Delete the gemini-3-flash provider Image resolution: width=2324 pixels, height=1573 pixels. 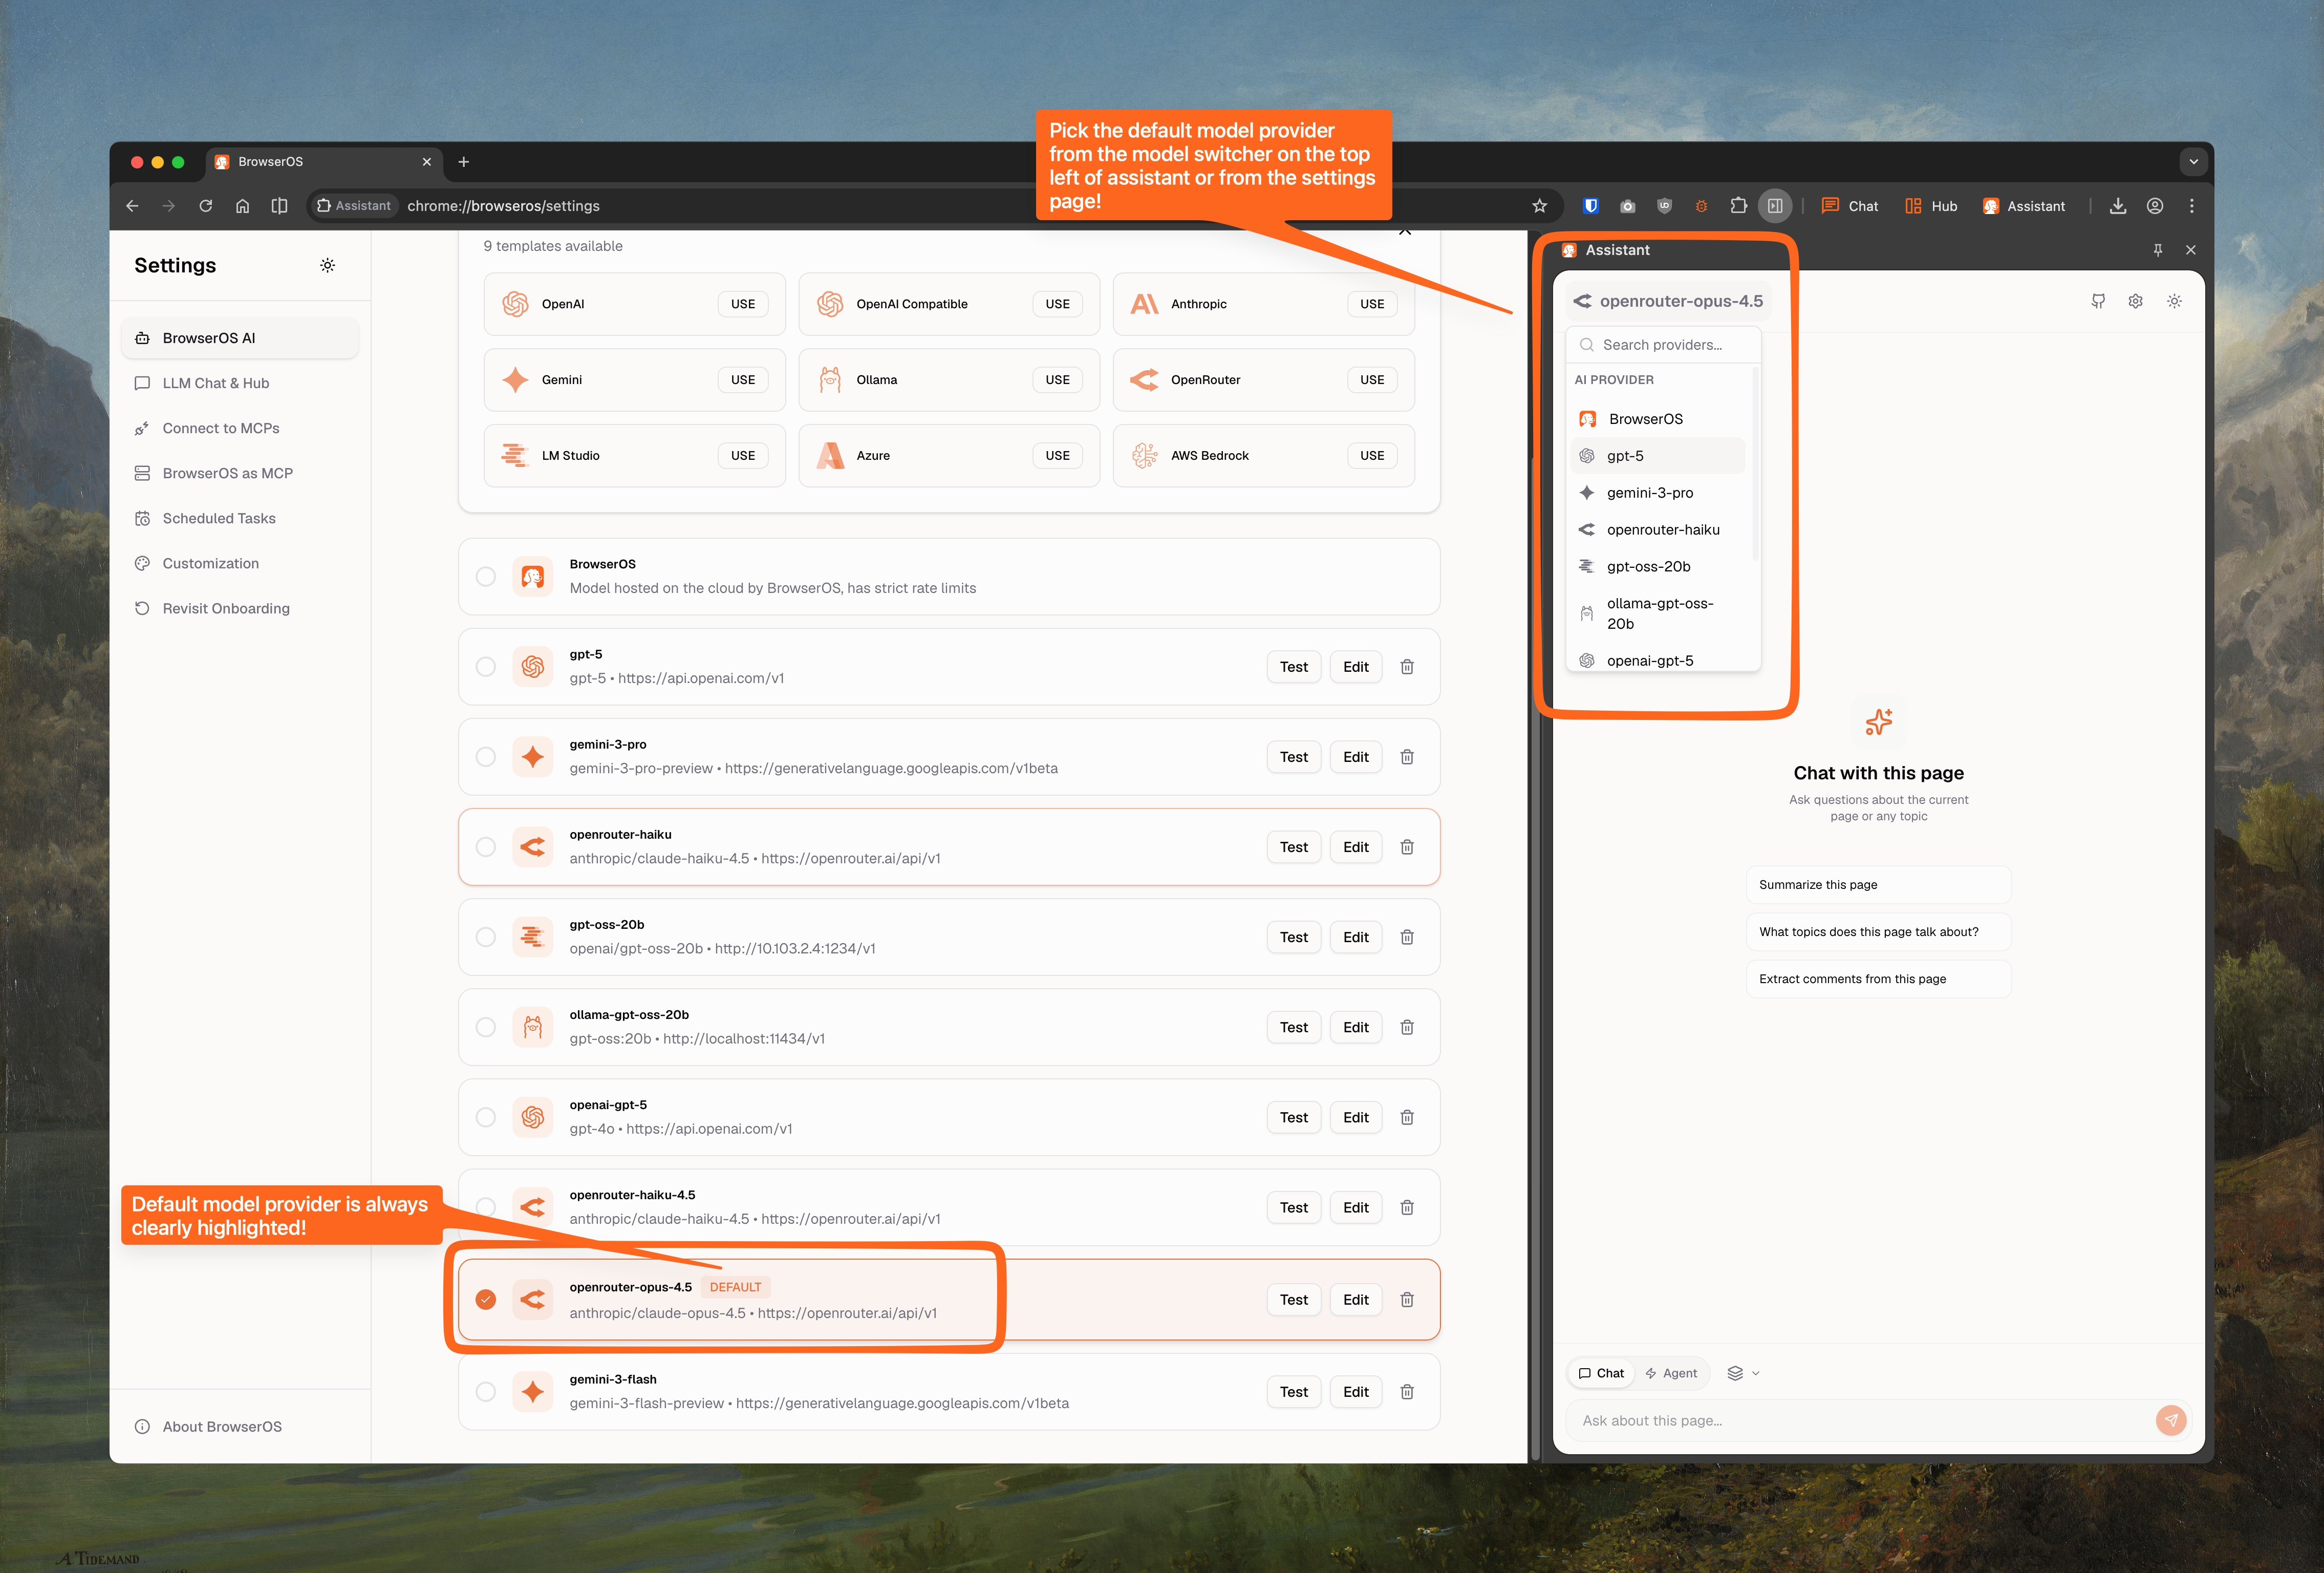(1406, 1392)
